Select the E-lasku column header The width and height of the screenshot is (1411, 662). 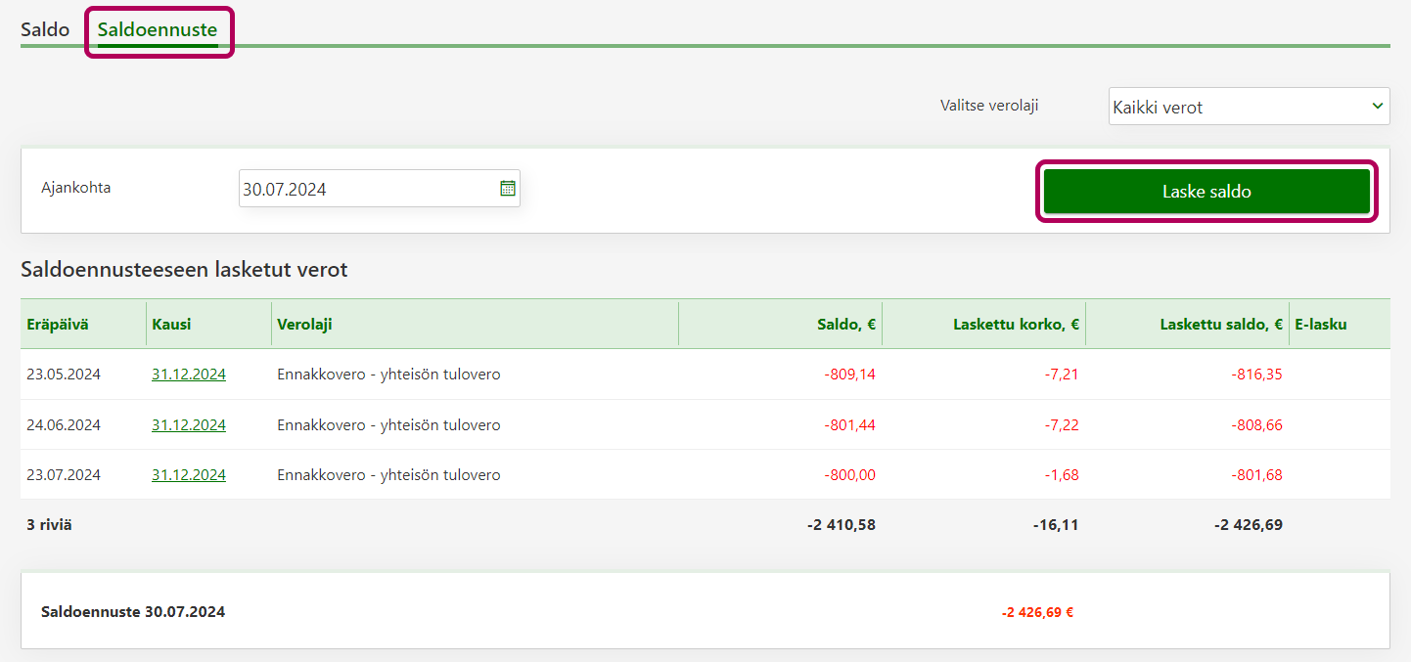pos(1320,324)
